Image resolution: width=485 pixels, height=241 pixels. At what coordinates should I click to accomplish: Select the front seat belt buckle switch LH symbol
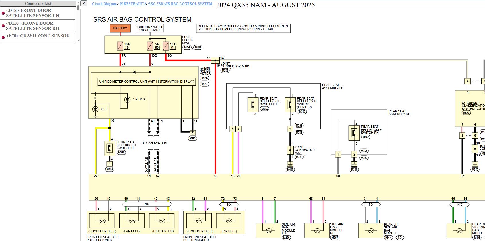click(110, 148)
